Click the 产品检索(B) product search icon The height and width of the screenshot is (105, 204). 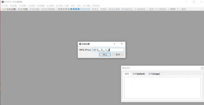coord(3,9)
